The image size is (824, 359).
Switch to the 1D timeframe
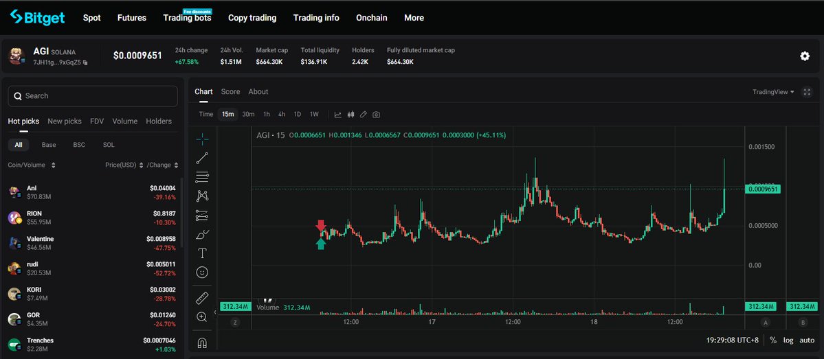tap(298, 115)
